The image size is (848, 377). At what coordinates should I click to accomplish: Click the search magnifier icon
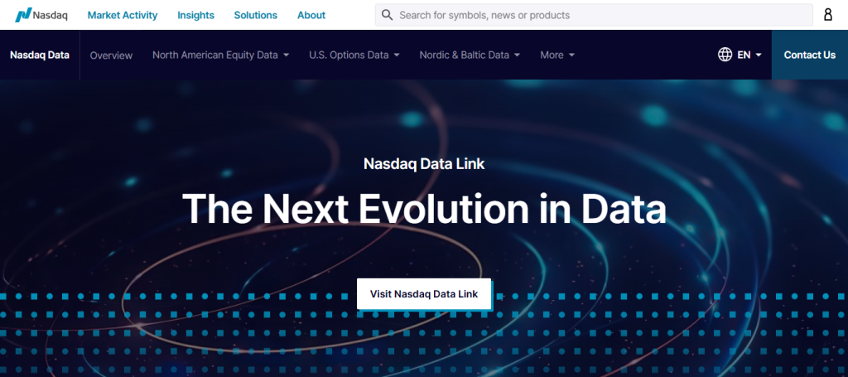(387, 15)
